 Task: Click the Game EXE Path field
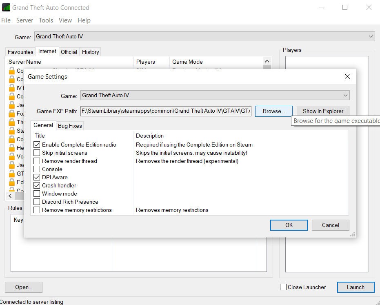[x=166, y=111]
